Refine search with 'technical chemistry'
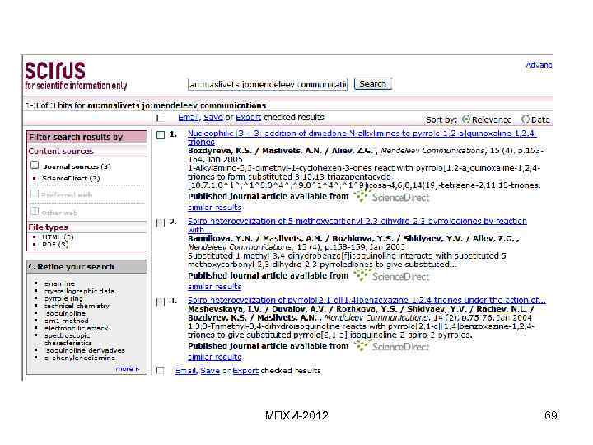Viewport: 593px width, 445px height. coord(77,306)
